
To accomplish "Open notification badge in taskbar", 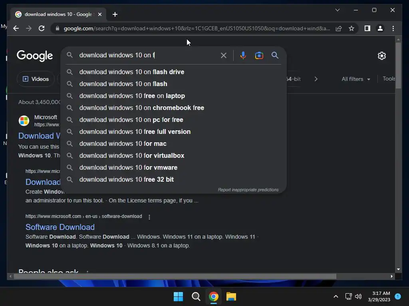I will click(x=398, y=296).
